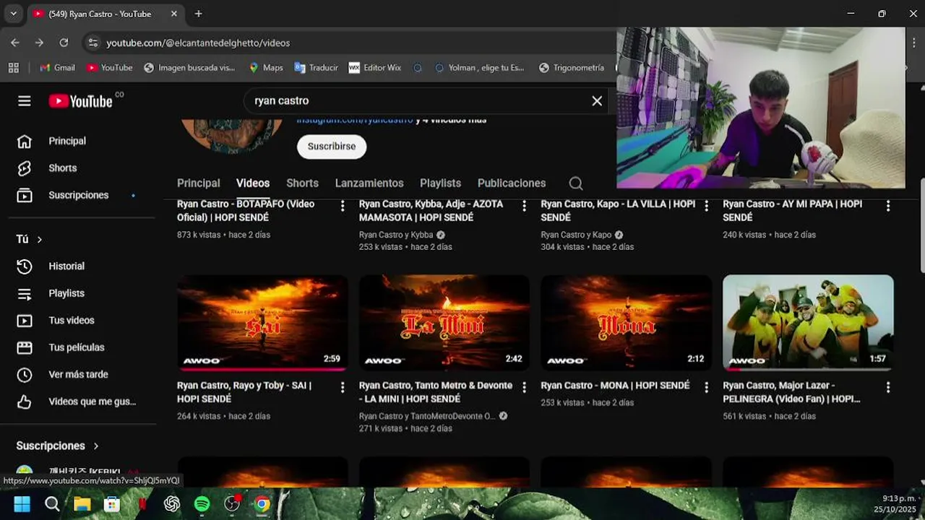Open ChatGPT app from taskbar

(x=172, y=504)
